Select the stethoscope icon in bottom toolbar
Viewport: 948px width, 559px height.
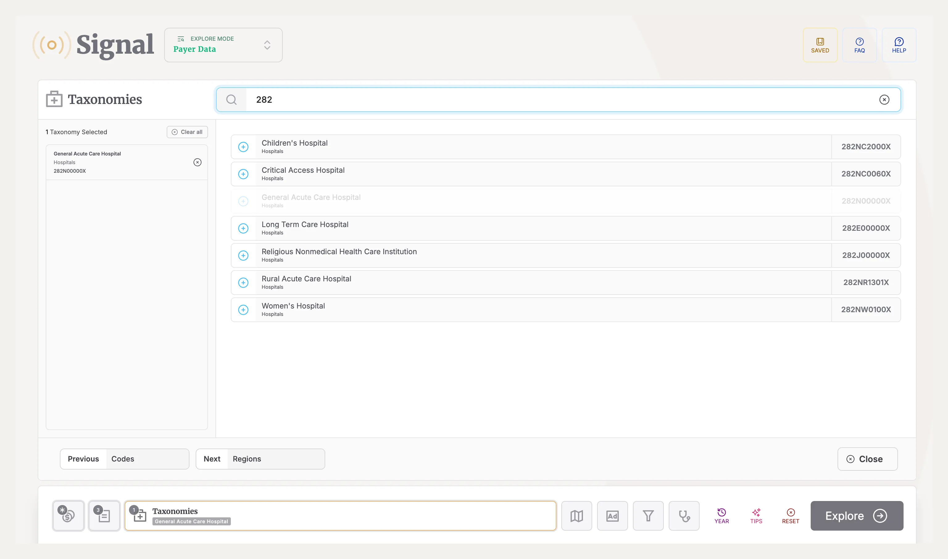pos(684,516)
